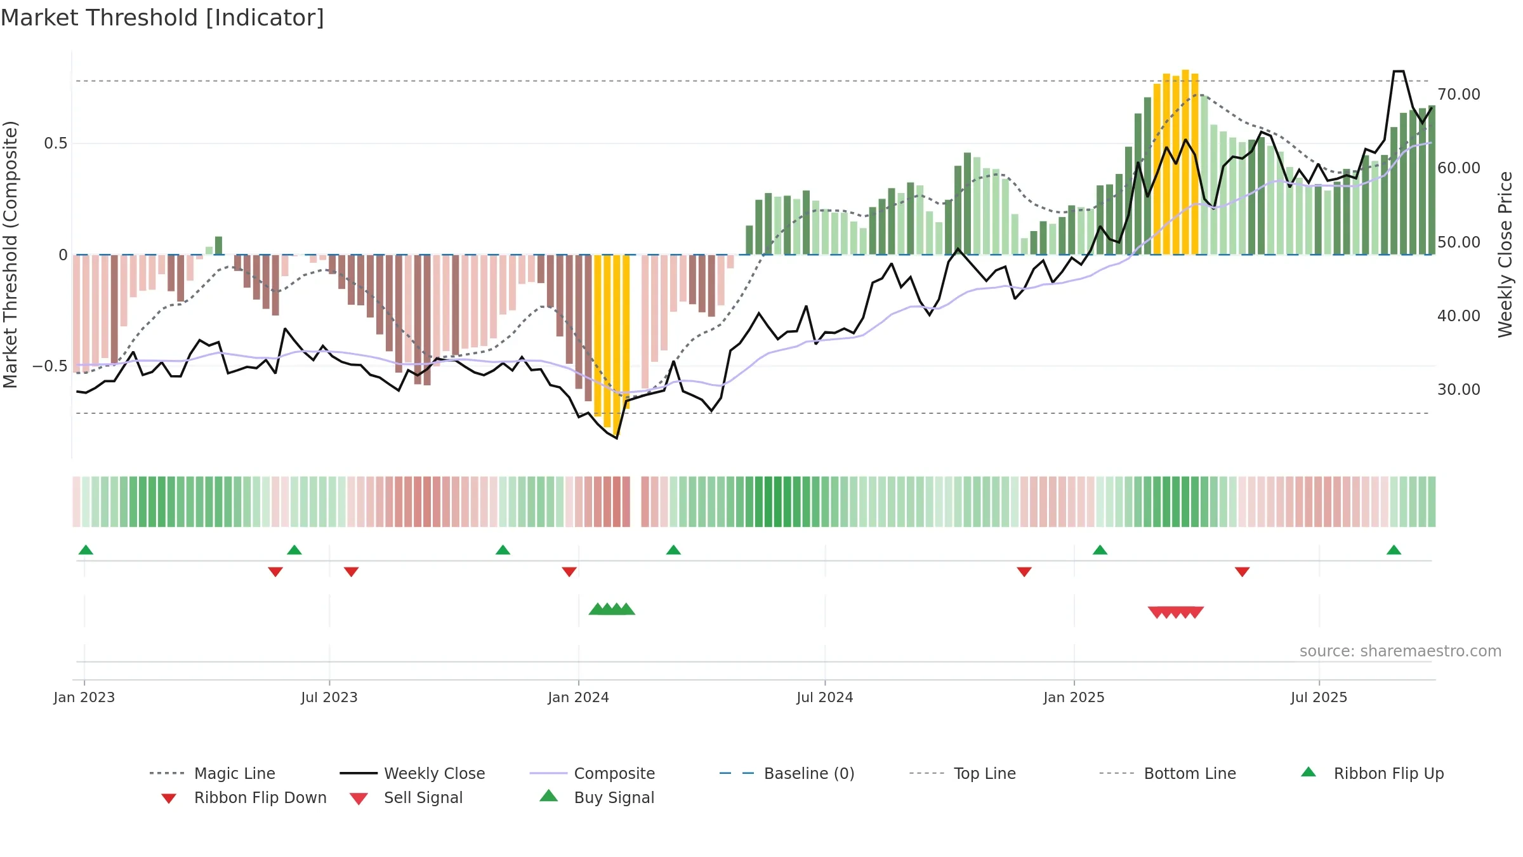1523x857 pixels.
Task: Click the −0.5 composite axis label
Action: pos(50,366)
